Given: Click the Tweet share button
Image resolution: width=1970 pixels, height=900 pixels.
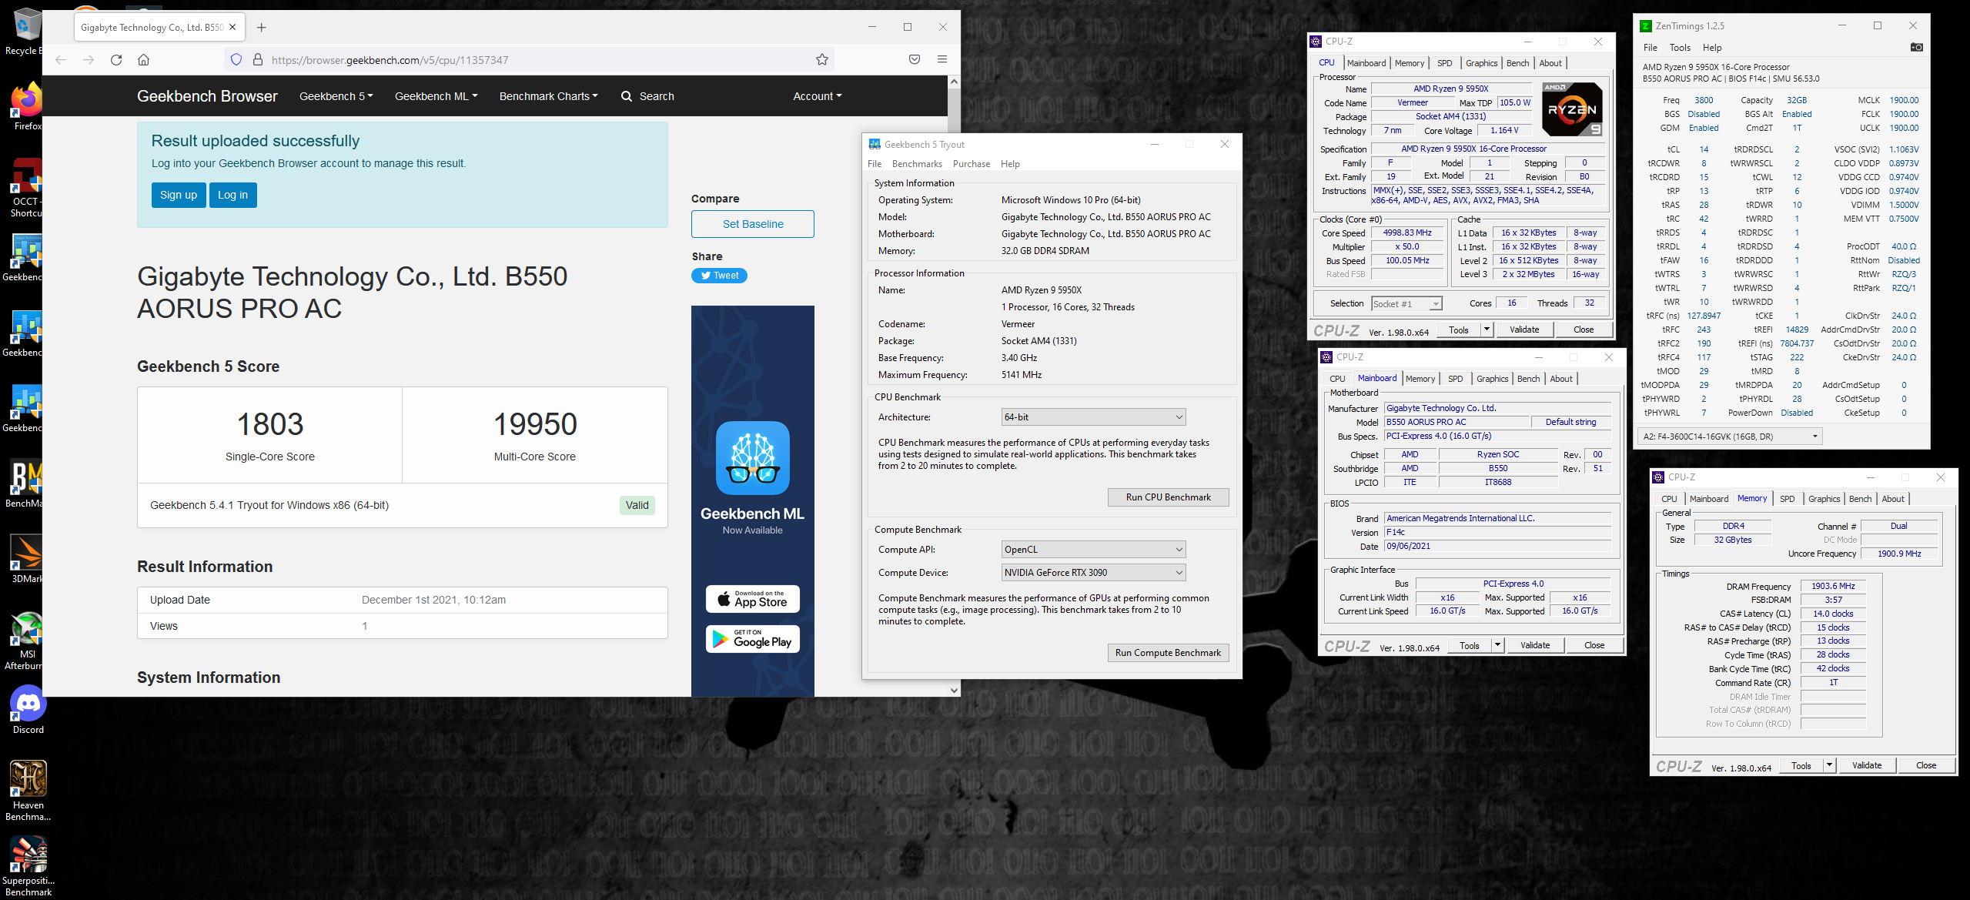Looking at the screenshot, I should (719, 276).
